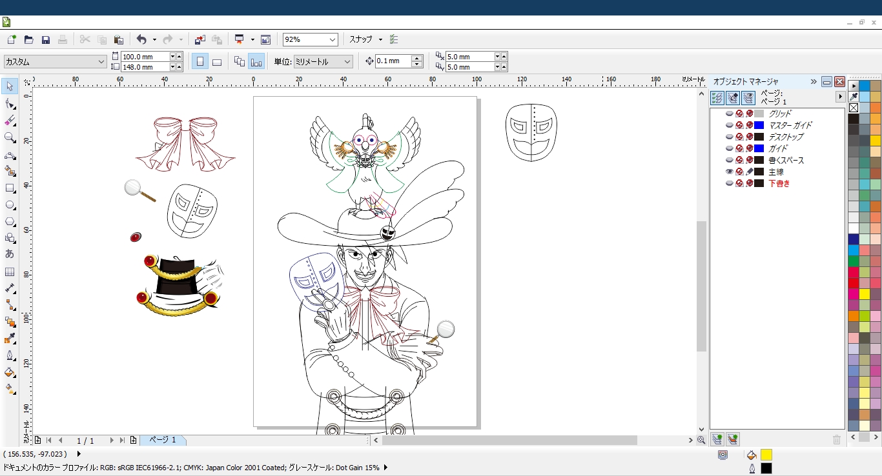The width and height of the screenshot is (882, 476).
Task: Pick the yellow swatch in the color palette
Action: point(865,294)
